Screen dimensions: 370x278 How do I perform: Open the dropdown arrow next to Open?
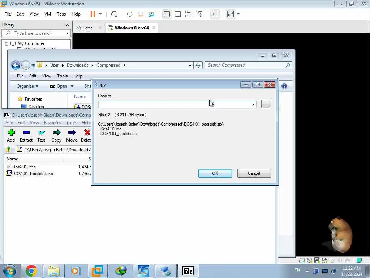[72, 86]
